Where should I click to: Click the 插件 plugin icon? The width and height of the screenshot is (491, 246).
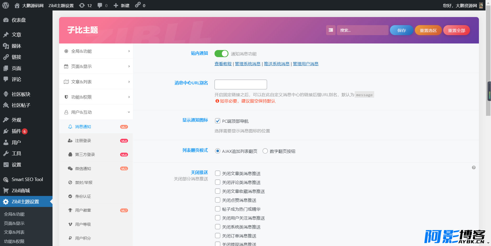click(x=6, y=131)
